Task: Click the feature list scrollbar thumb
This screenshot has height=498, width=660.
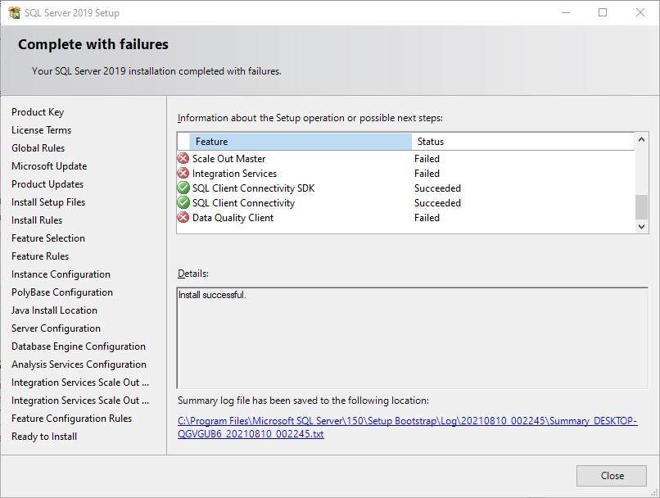Action: (x=641, y=206)
